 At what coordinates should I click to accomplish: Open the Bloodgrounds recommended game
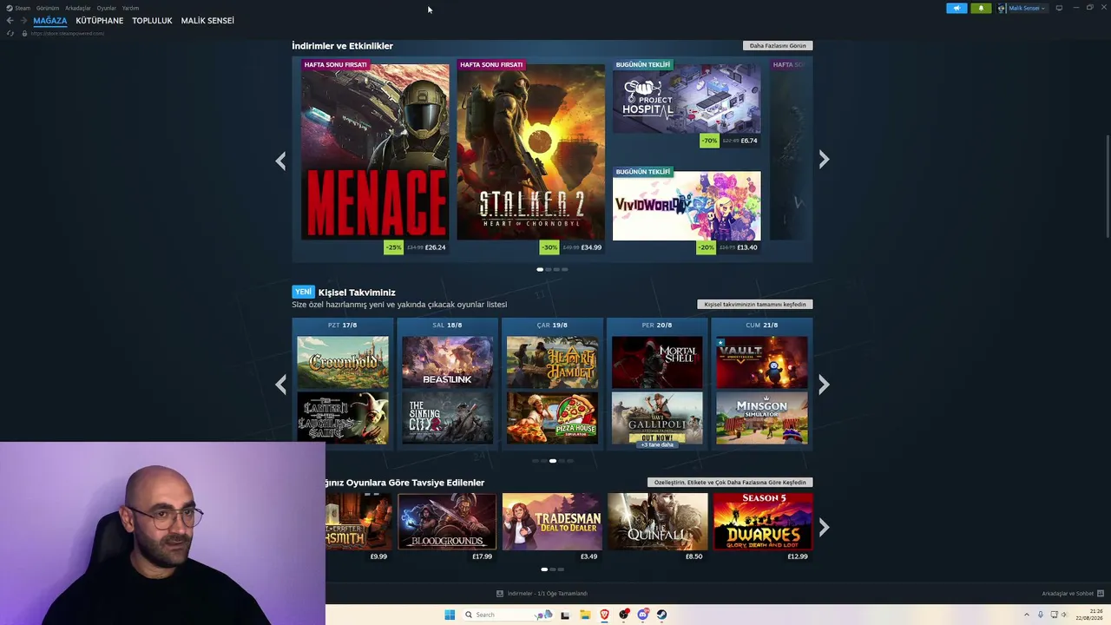click(447, 521)
